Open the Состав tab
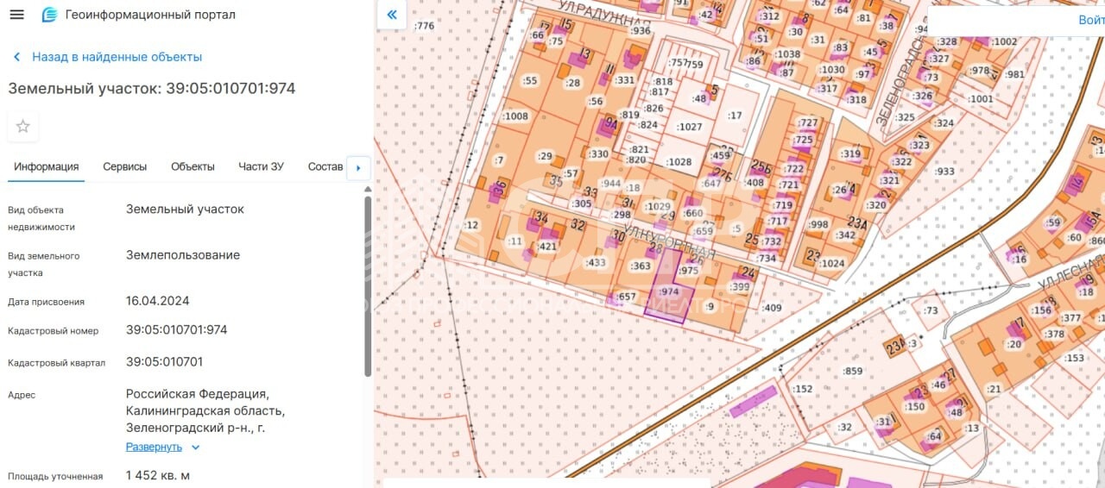 pyautogui.click(x=325, y=166)
